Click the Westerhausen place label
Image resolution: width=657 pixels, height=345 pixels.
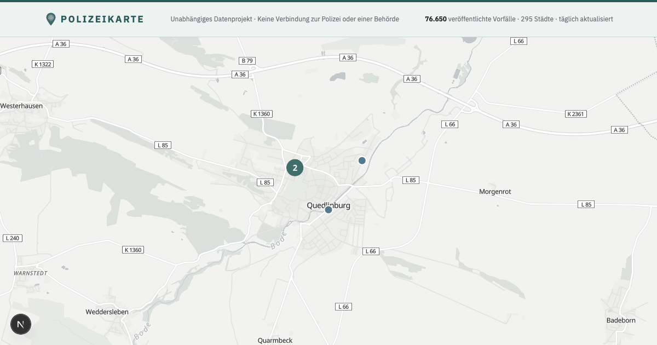click(x=21, y=106)
